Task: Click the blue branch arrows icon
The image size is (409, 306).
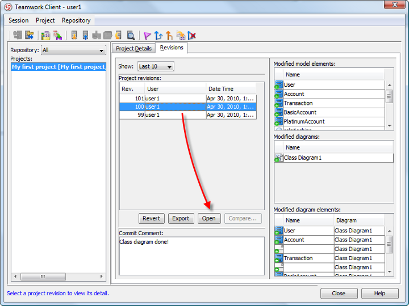Action: tap(158, 35)
